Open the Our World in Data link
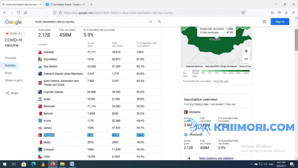This screenshot has height=168, width=298. pyautogui.click(x=199, y=104)
